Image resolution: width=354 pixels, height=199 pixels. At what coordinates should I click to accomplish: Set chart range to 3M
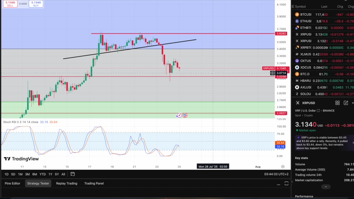(x=27, y=174)
